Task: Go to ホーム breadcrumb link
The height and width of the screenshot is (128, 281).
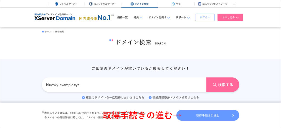Action: pyautogui.click(x=48, y=32)
